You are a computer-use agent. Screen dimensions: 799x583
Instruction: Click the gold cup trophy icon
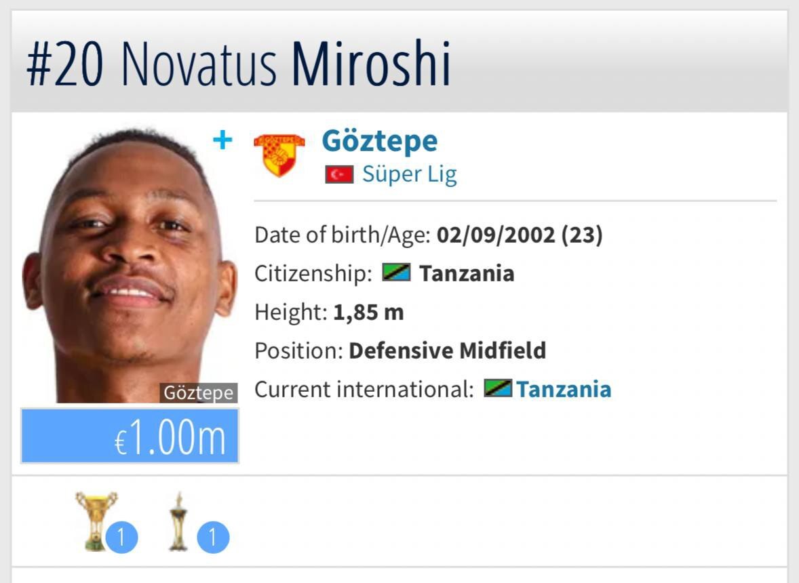96,519
